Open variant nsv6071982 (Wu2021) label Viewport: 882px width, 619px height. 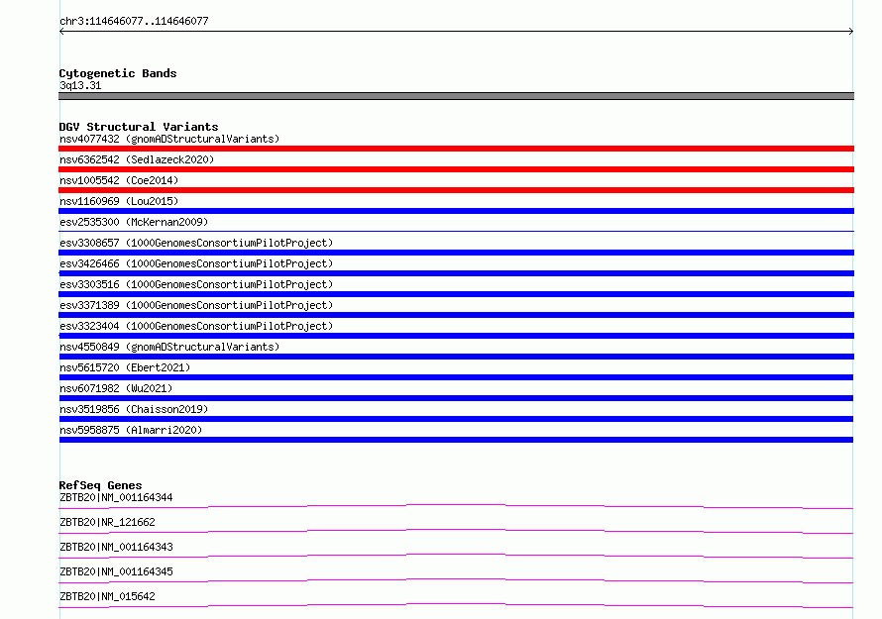click(x=116, y=388)
